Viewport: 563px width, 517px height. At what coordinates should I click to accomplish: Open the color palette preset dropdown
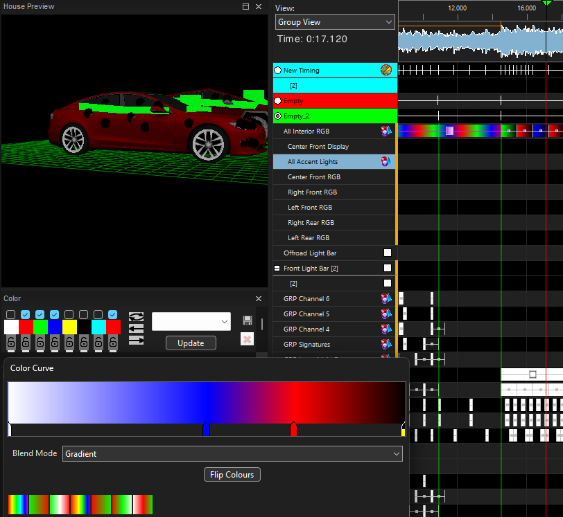pyautogui.click(x=191, y=321)
